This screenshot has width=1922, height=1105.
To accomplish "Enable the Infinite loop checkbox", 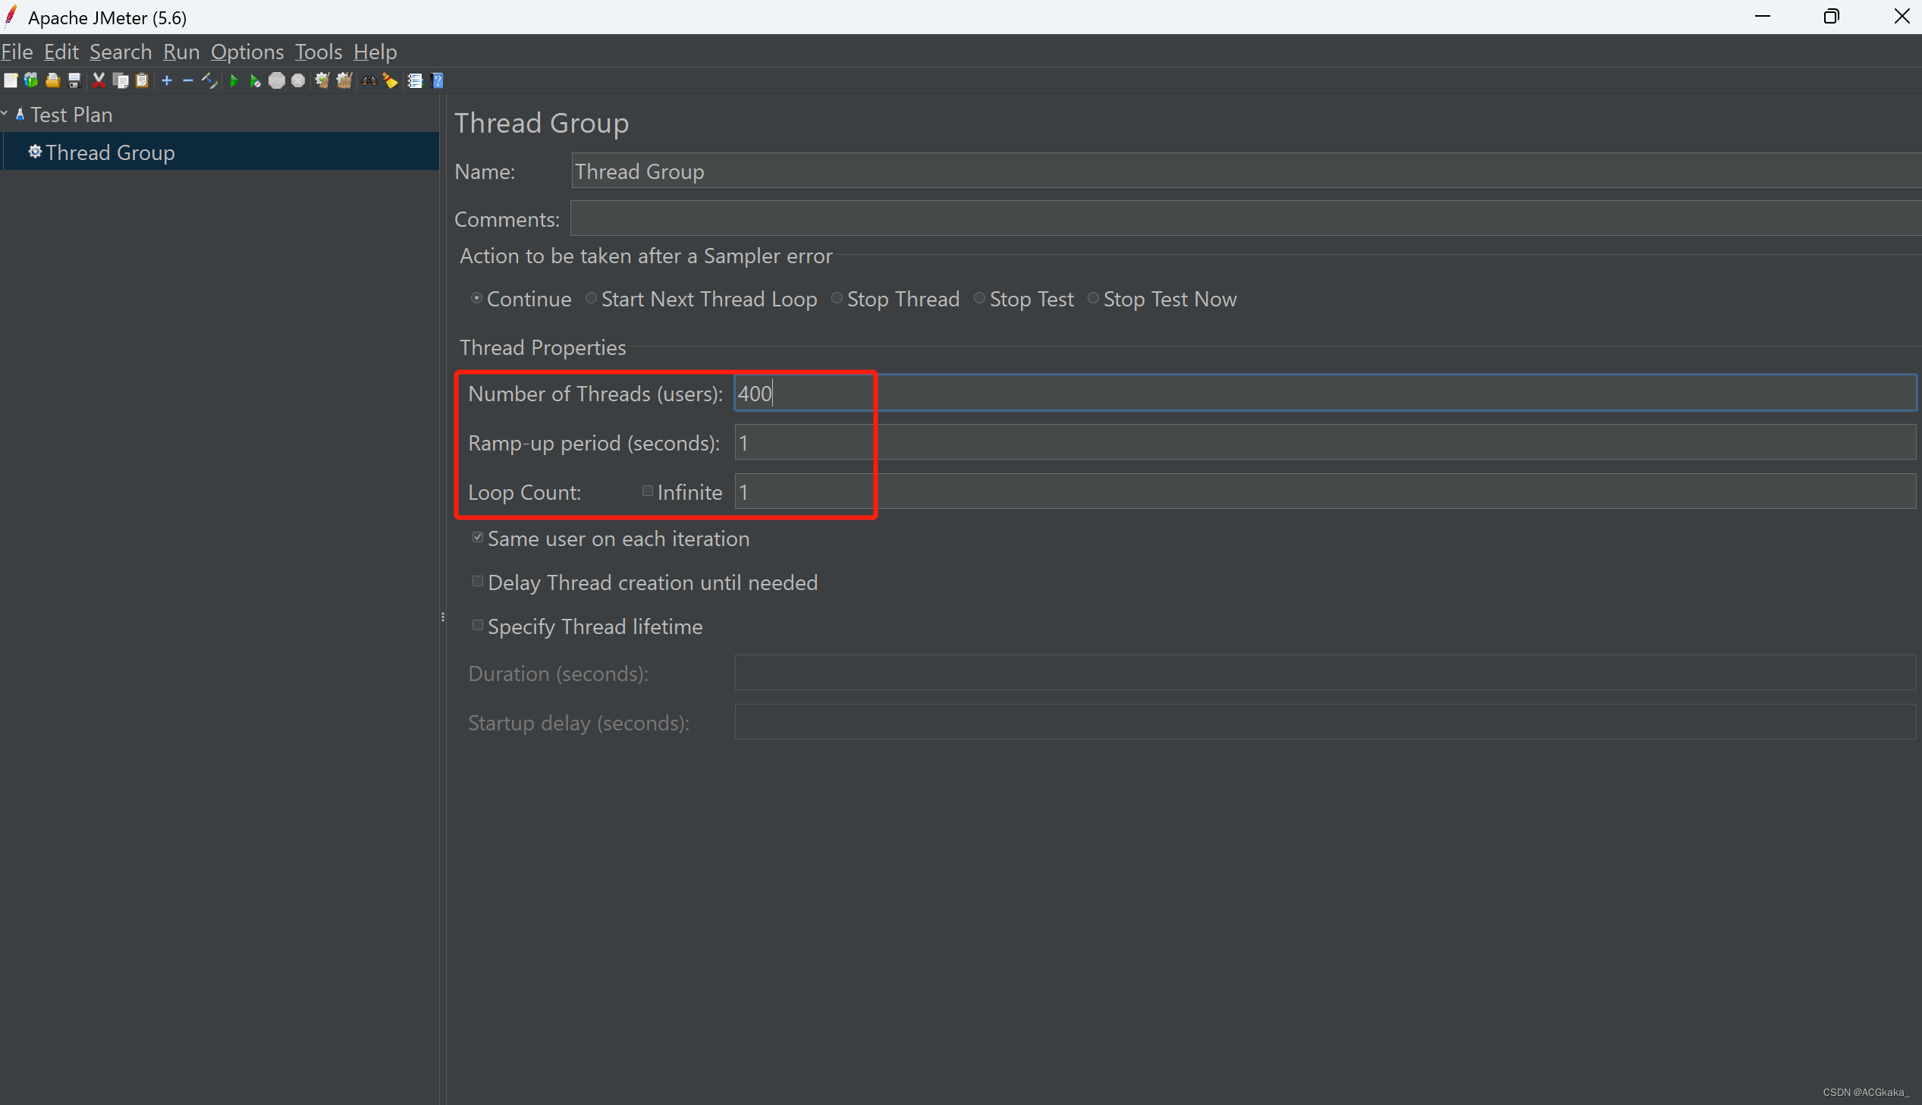I will point(648,491).
